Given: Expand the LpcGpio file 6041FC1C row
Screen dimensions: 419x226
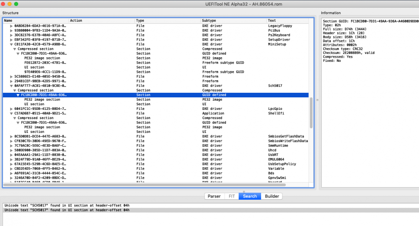Looking at the screenshot, I should tap(11, 109).
